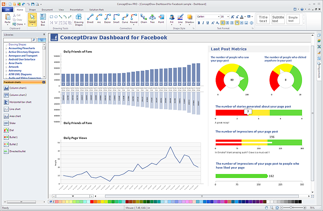
Task: Open the Calibri font dropdown
Action: (217, 17)
